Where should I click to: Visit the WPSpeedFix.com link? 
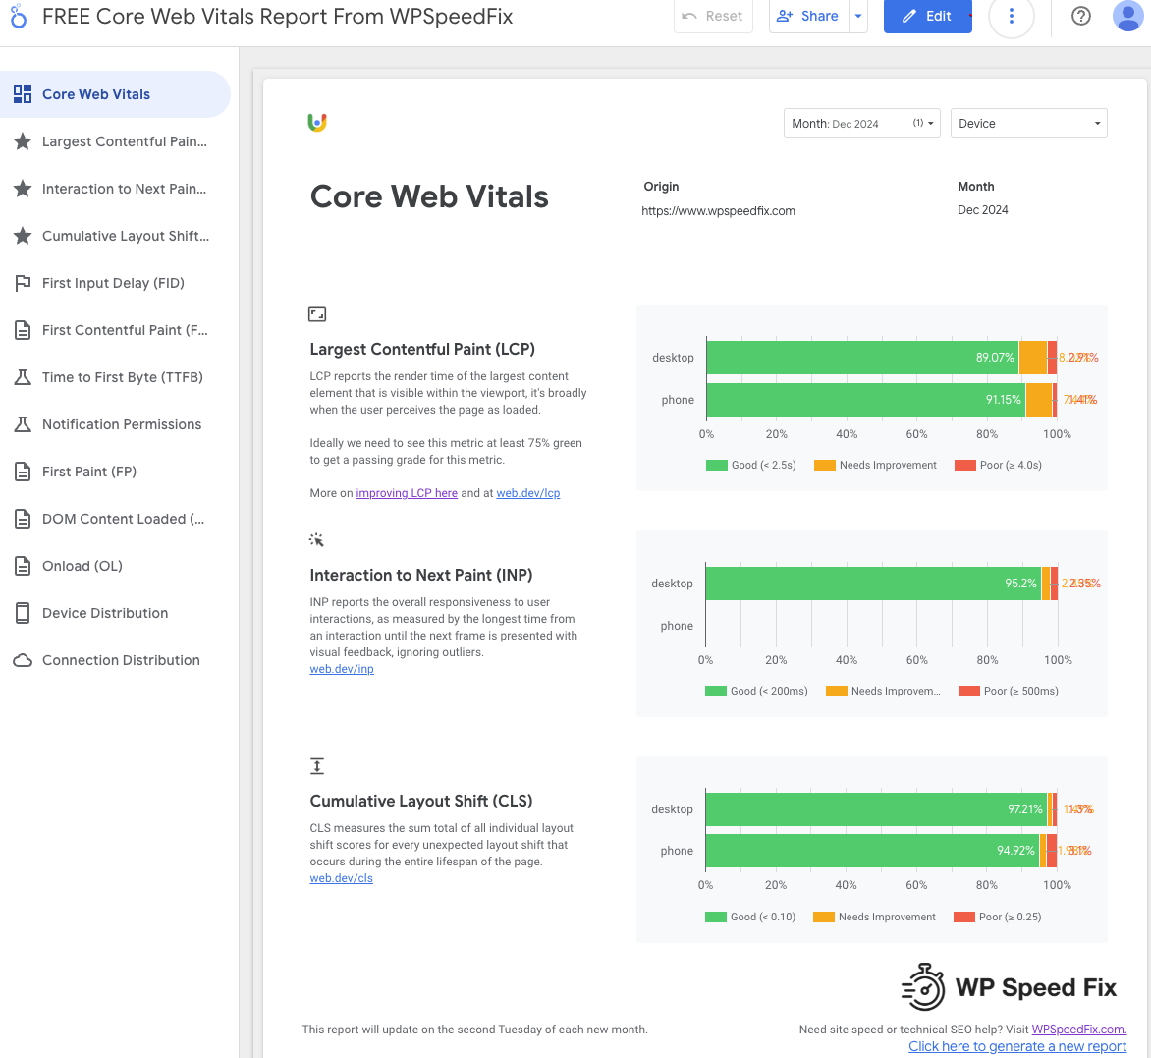[x=1078, y=1030]
